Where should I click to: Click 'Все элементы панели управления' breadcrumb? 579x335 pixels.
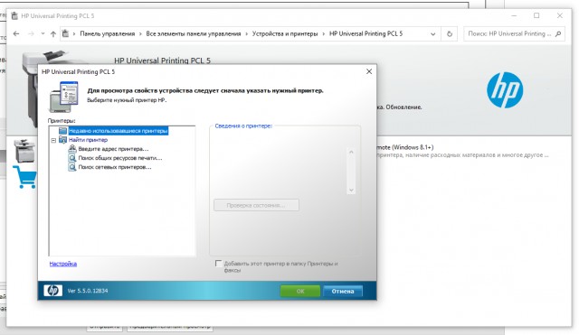pos(194,34)
